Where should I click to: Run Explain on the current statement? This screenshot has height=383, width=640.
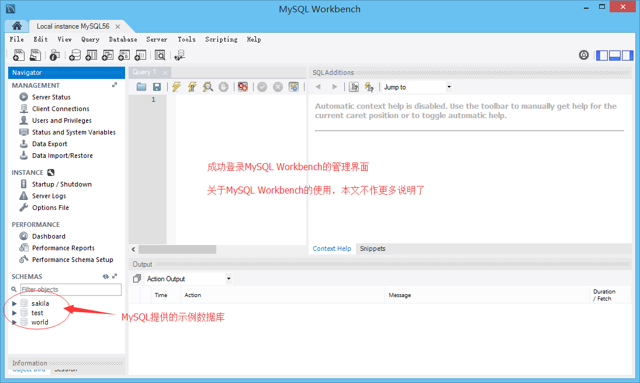click(207, 87)
